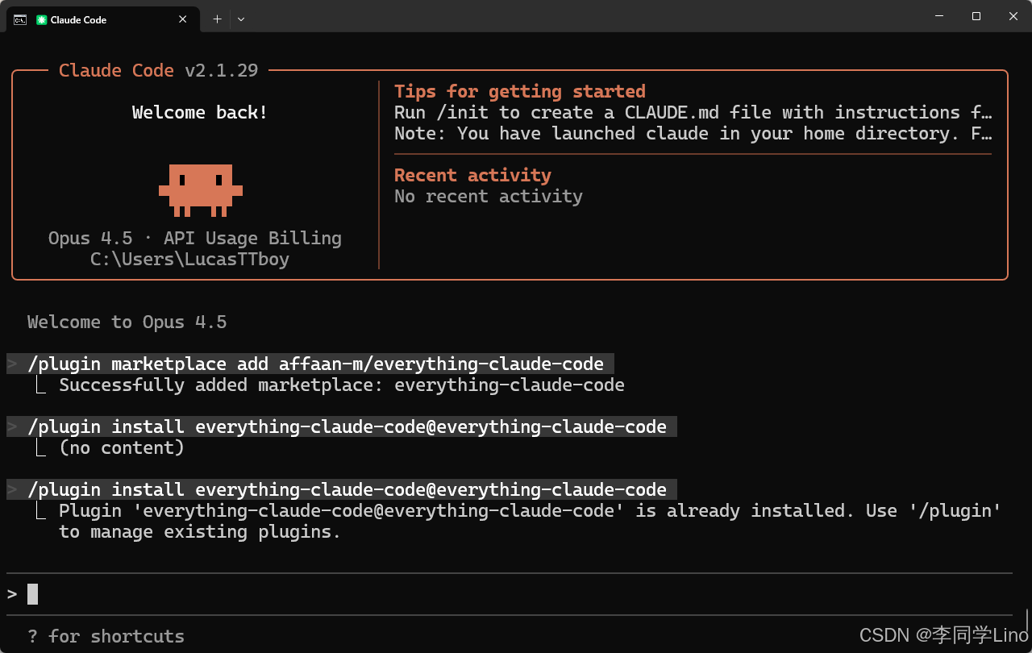The height and width of the screenshot is (653, 1032).
Task: Click the Opus 4.5 API Usage Billing label
Action: [193, 238]
